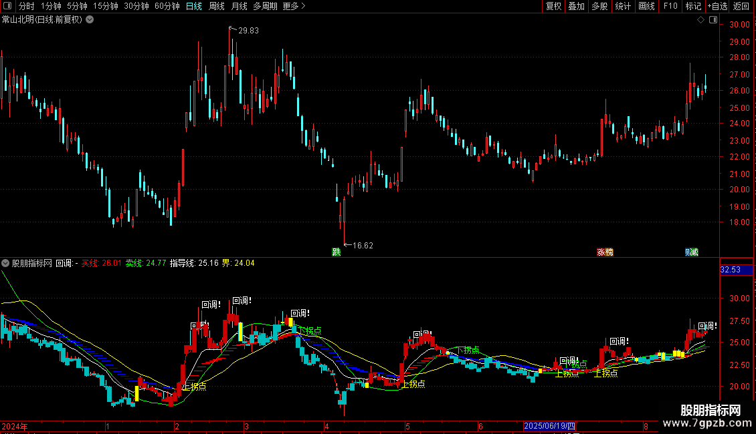Image resolution: width=756 pixels, height=434 pixels.
Task: Toggle the right info panel icon
Action: point(713,20)
